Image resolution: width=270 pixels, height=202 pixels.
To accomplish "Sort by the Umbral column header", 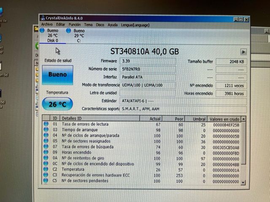I will point(196,119).
